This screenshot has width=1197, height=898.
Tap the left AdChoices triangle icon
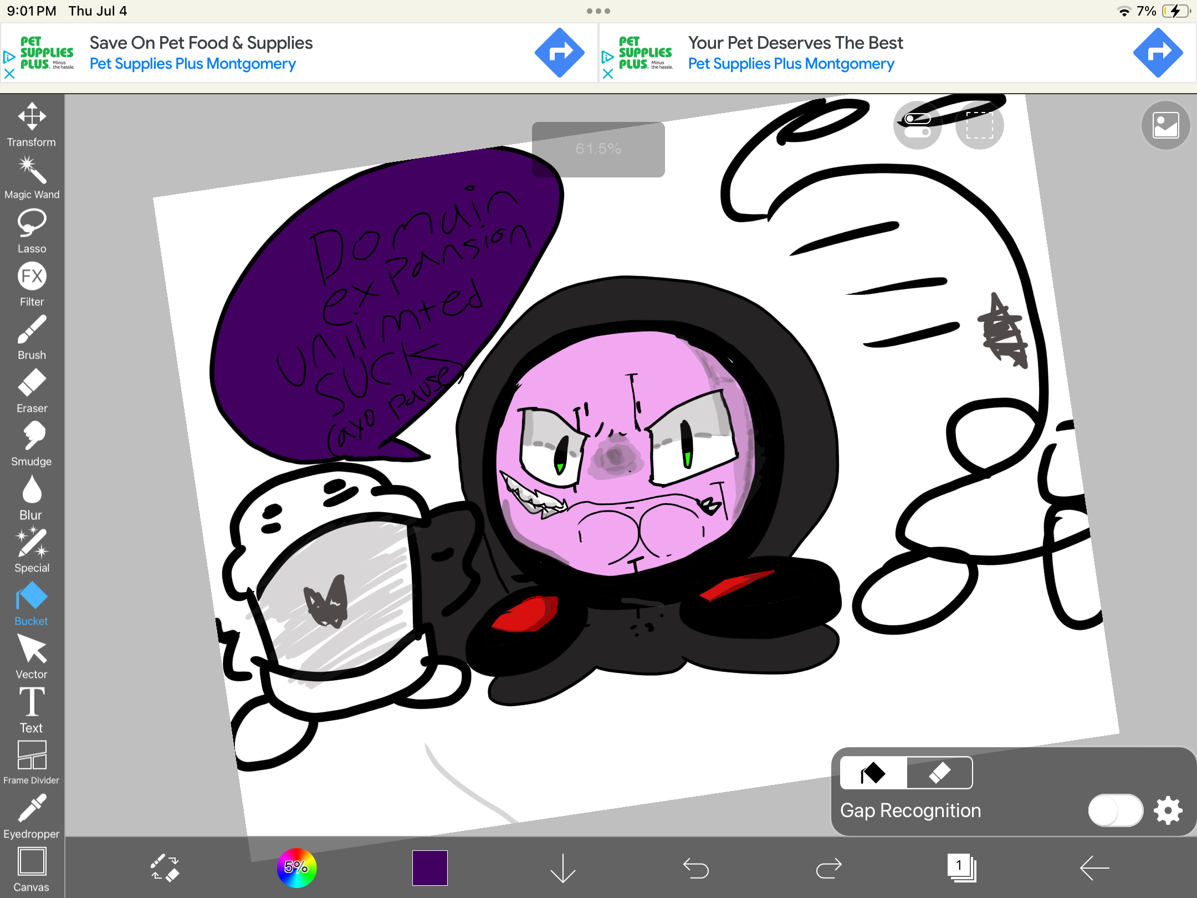(9, 57)
